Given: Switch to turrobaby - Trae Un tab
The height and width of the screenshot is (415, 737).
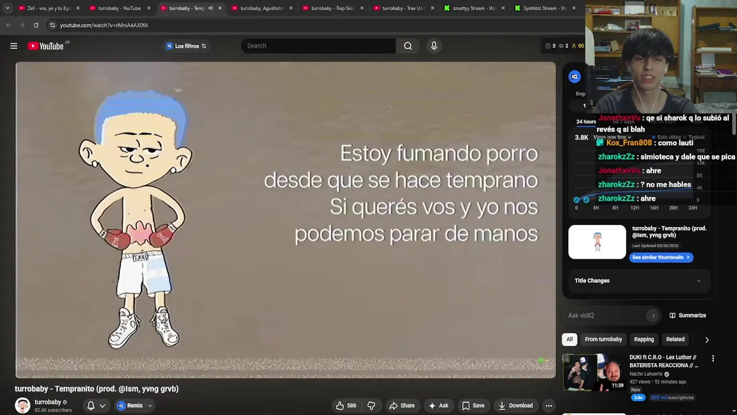Looking at the screenshot, I should click(x=404, y=8).
